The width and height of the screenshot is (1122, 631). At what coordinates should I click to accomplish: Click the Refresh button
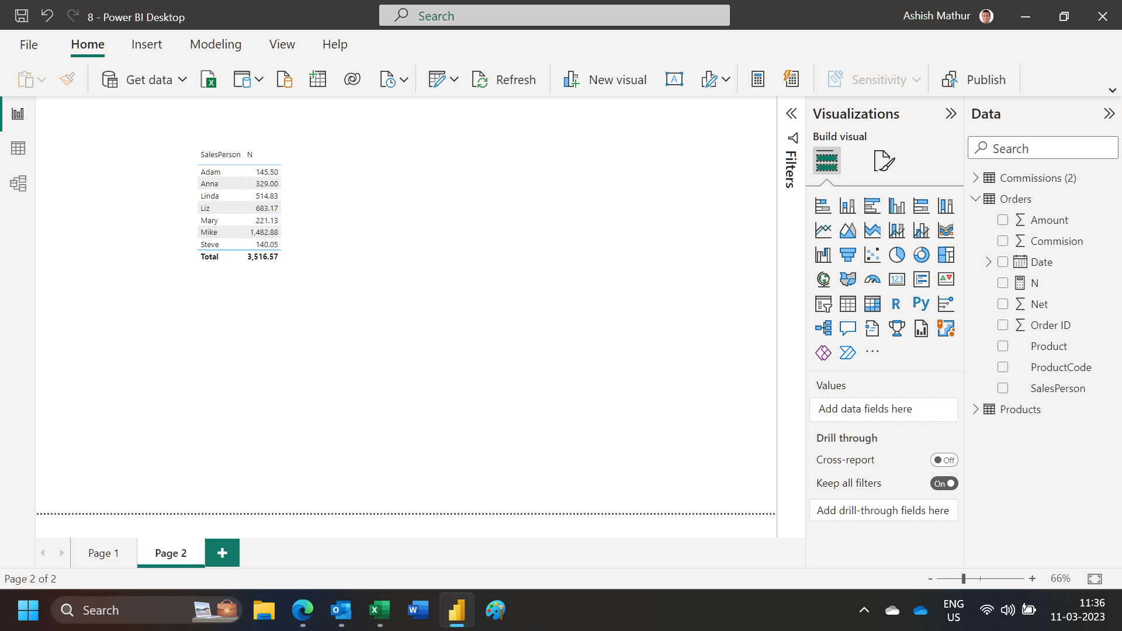tap(504, 79)
